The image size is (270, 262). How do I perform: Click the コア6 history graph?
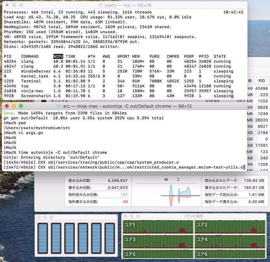[x=231, y=254]
